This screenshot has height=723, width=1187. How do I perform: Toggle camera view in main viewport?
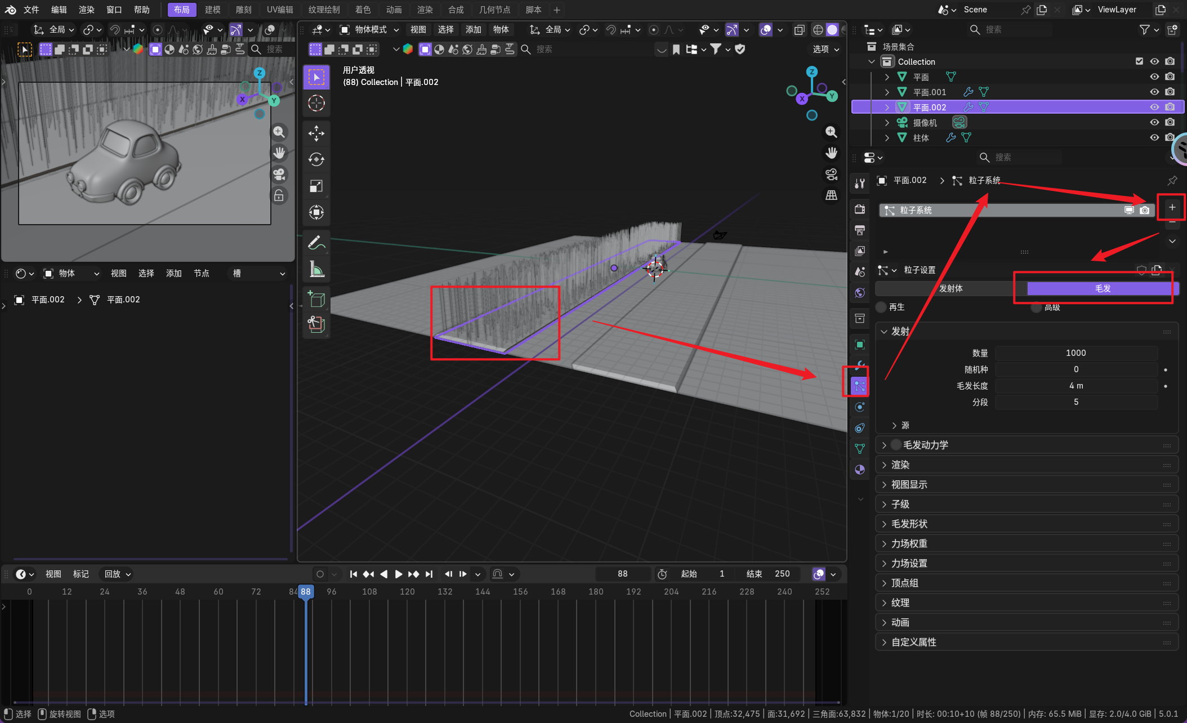(x=831, y=174)
